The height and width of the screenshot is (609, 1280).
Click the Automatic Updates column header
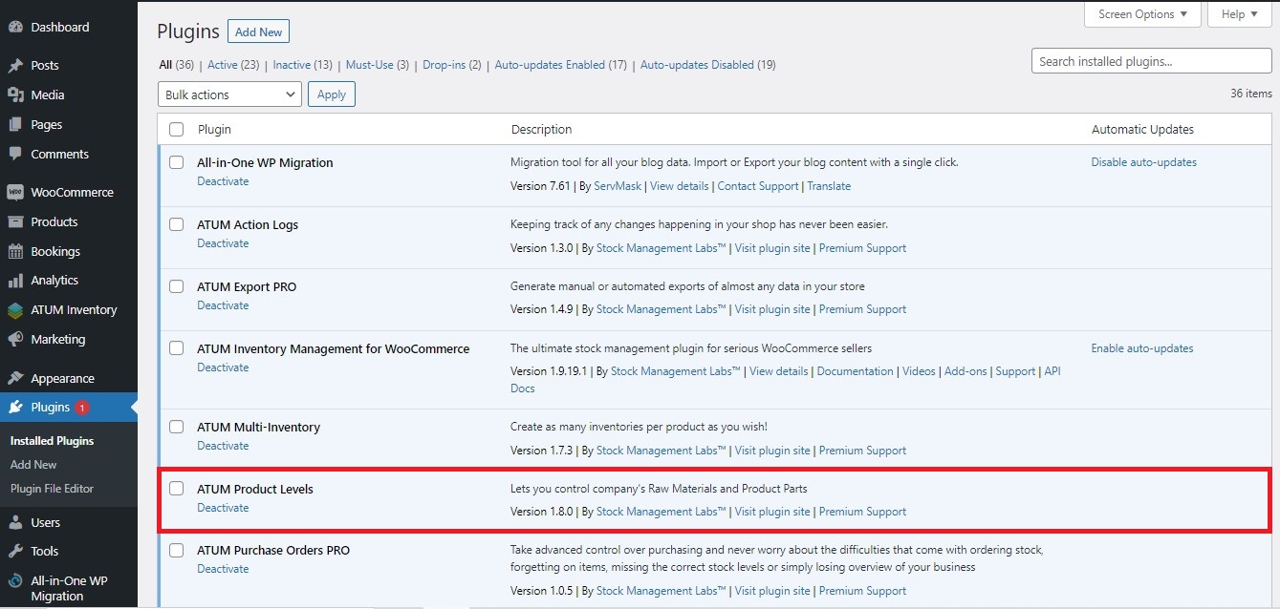point(1142,129)
